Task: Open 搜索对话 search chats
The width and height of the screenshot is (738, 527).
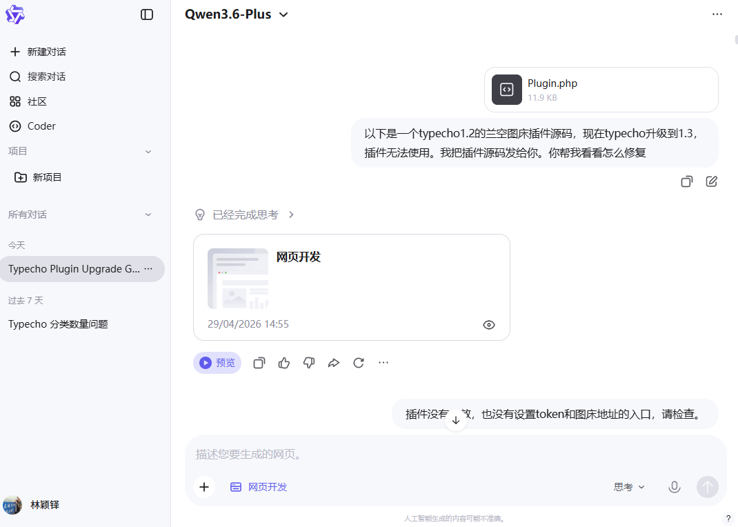Action: tap(38, 77)
